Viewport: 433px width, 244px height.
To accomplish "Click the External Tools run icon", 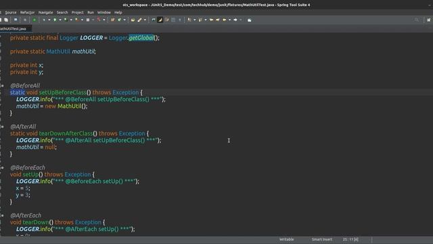I will (x=76, y=20).
